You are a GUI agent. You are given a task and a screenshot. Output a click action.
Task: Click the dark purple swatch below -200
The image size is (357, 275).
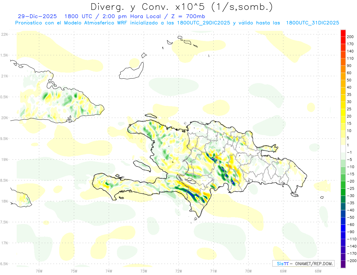tap(343, 264)
